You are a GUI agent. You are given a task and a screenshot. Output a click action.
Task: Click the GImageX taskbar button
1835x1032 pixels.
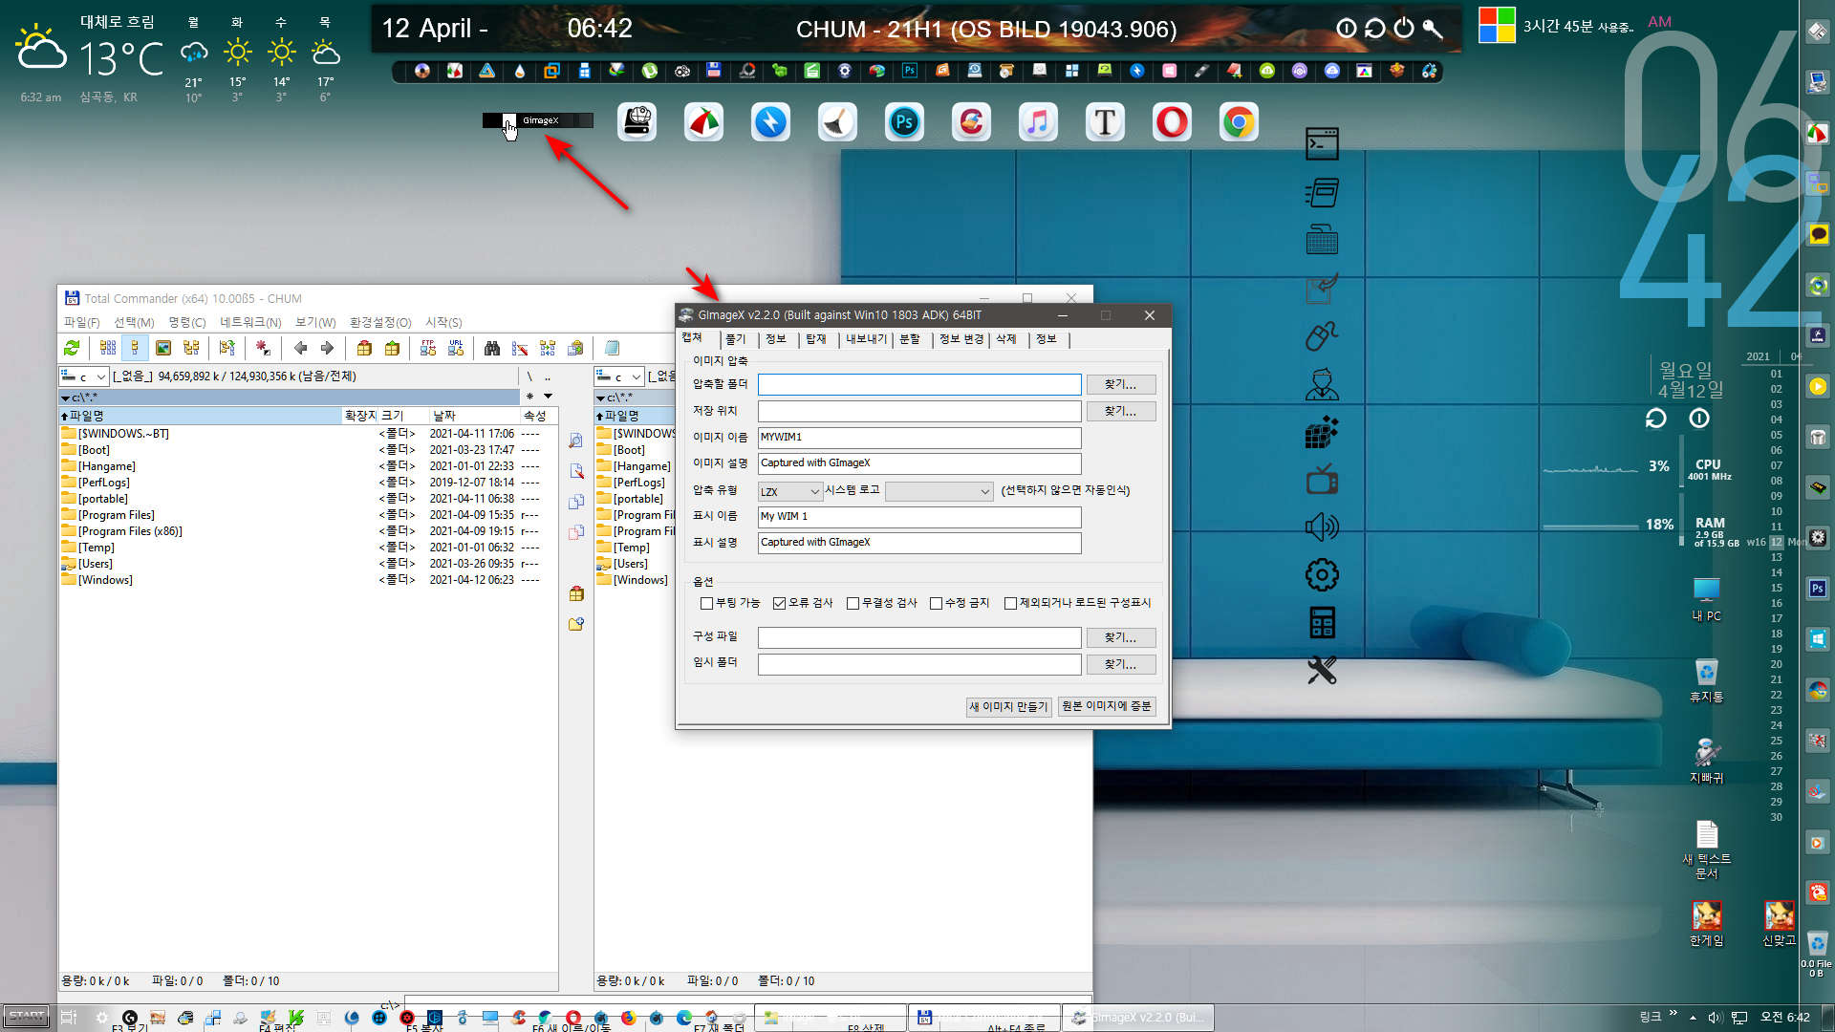click(x=1137, y=1018)
